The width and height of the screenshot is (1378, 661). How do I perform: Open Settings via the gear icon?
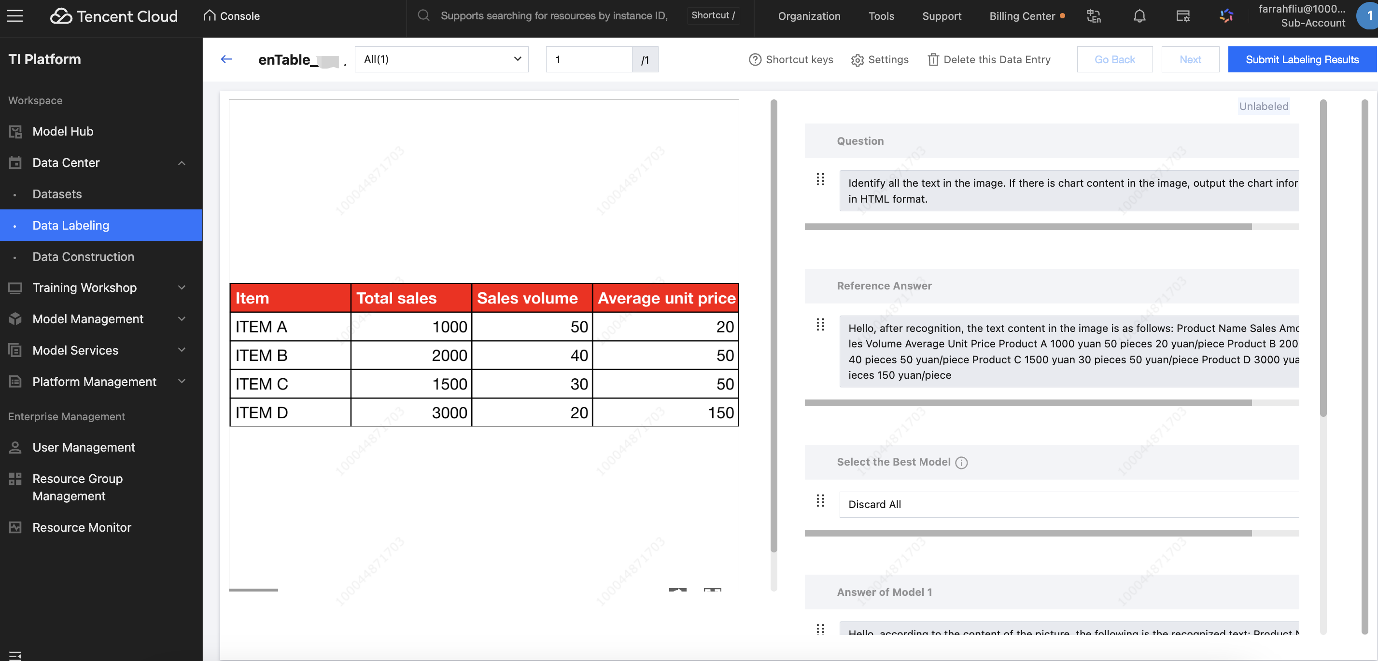point(858,60)
